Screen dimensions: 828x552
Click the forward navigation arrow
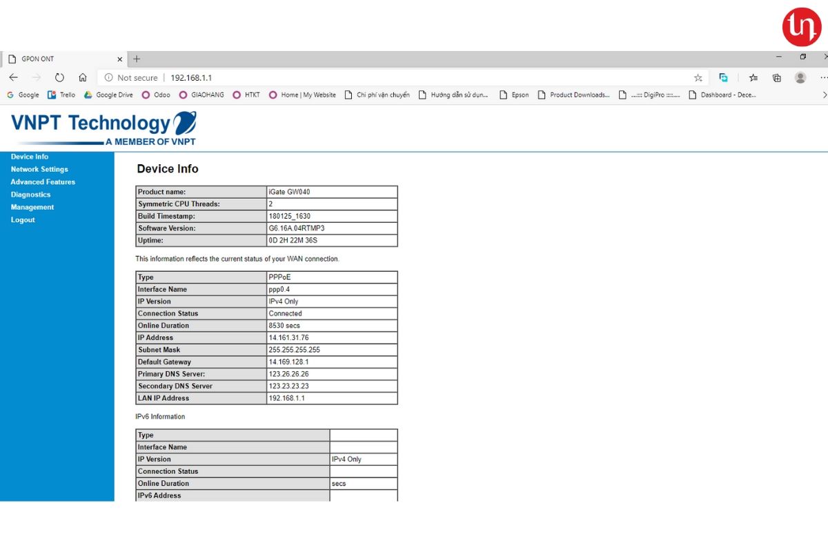pos(37,78)
